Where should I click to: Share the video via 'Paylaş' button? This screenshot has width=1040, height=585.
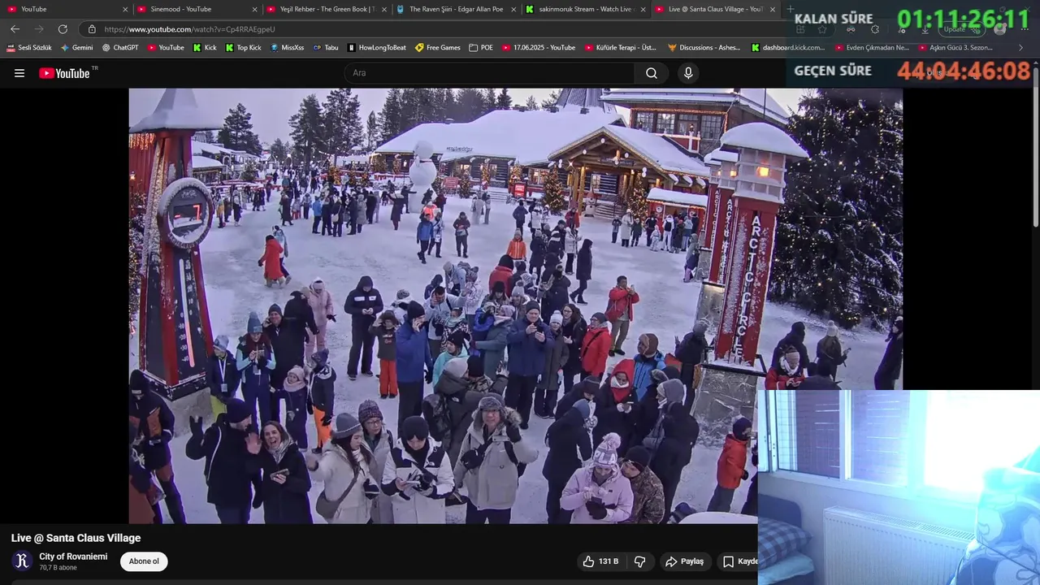click(684, 561)
